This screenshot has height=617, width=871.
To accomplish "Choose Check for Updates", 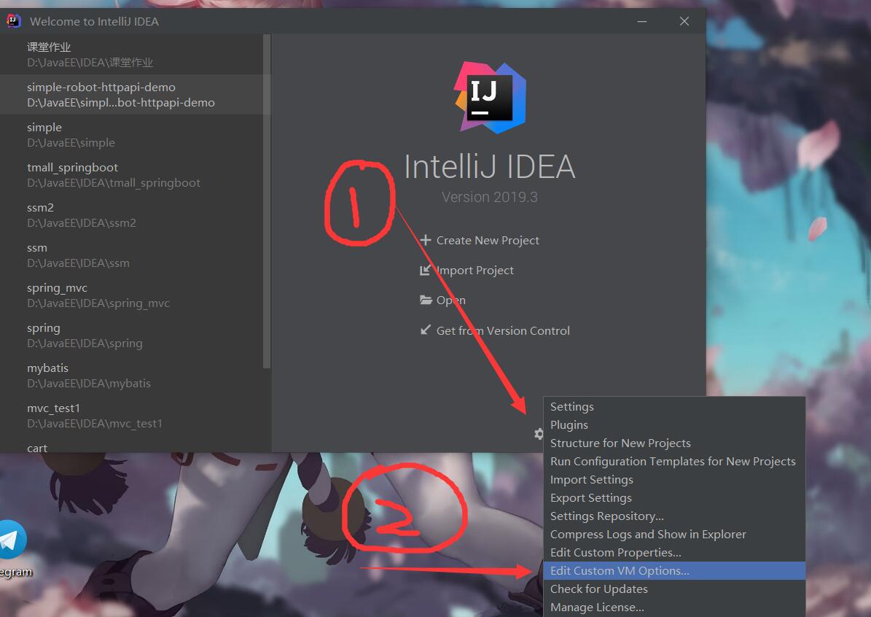I will (x=674, y=589).
